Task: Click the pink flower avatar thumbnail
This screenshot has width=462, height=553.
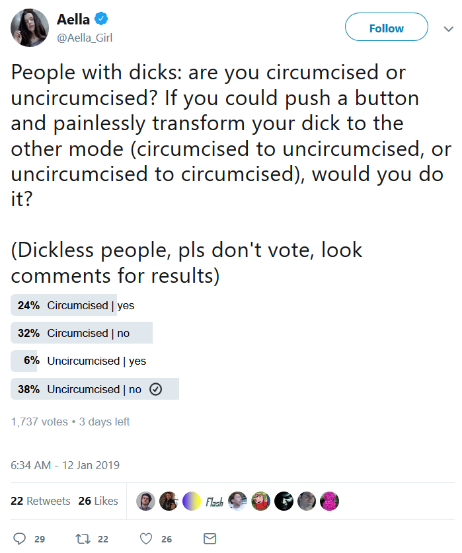Action: (x=330, y=501)
